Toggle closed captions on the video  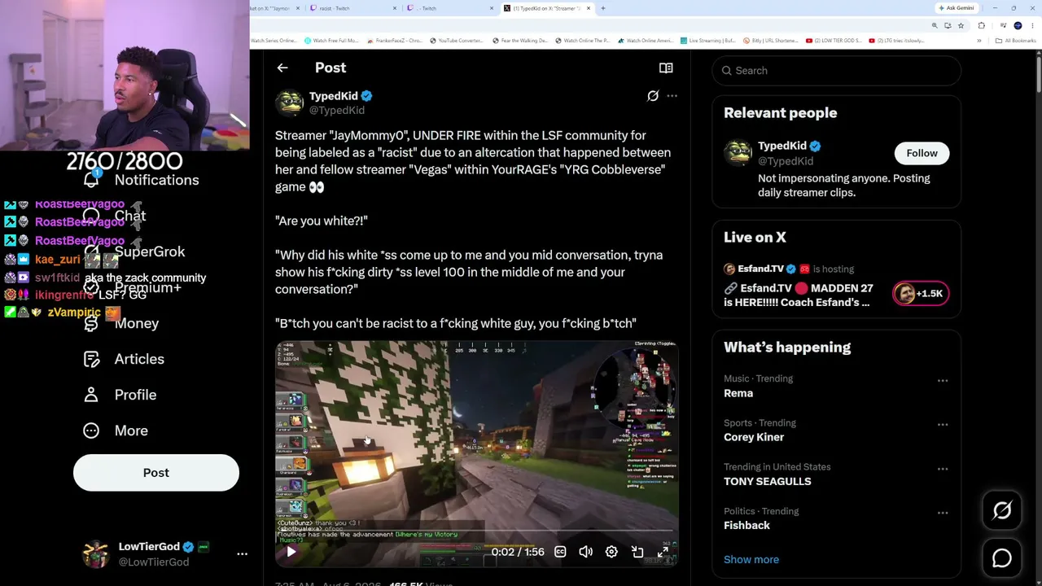click(560, 552)
